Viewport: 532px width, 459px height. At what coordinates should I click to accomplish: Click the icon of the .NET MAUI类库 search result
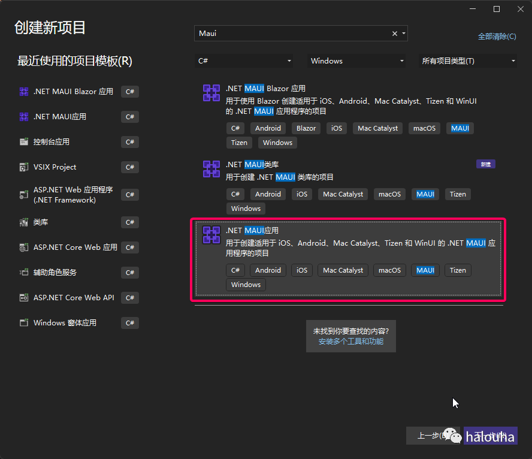(x=211, y=168)
